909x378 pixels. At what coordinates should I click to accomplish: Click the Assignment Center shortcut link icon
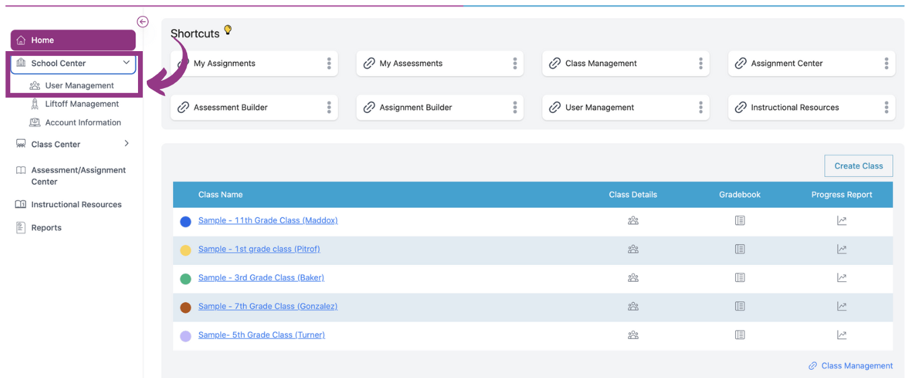741,63
